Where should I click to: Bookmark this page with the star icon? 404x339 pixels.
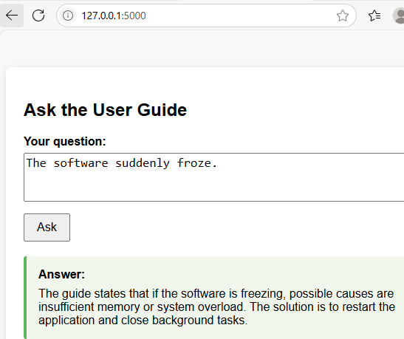343,16
